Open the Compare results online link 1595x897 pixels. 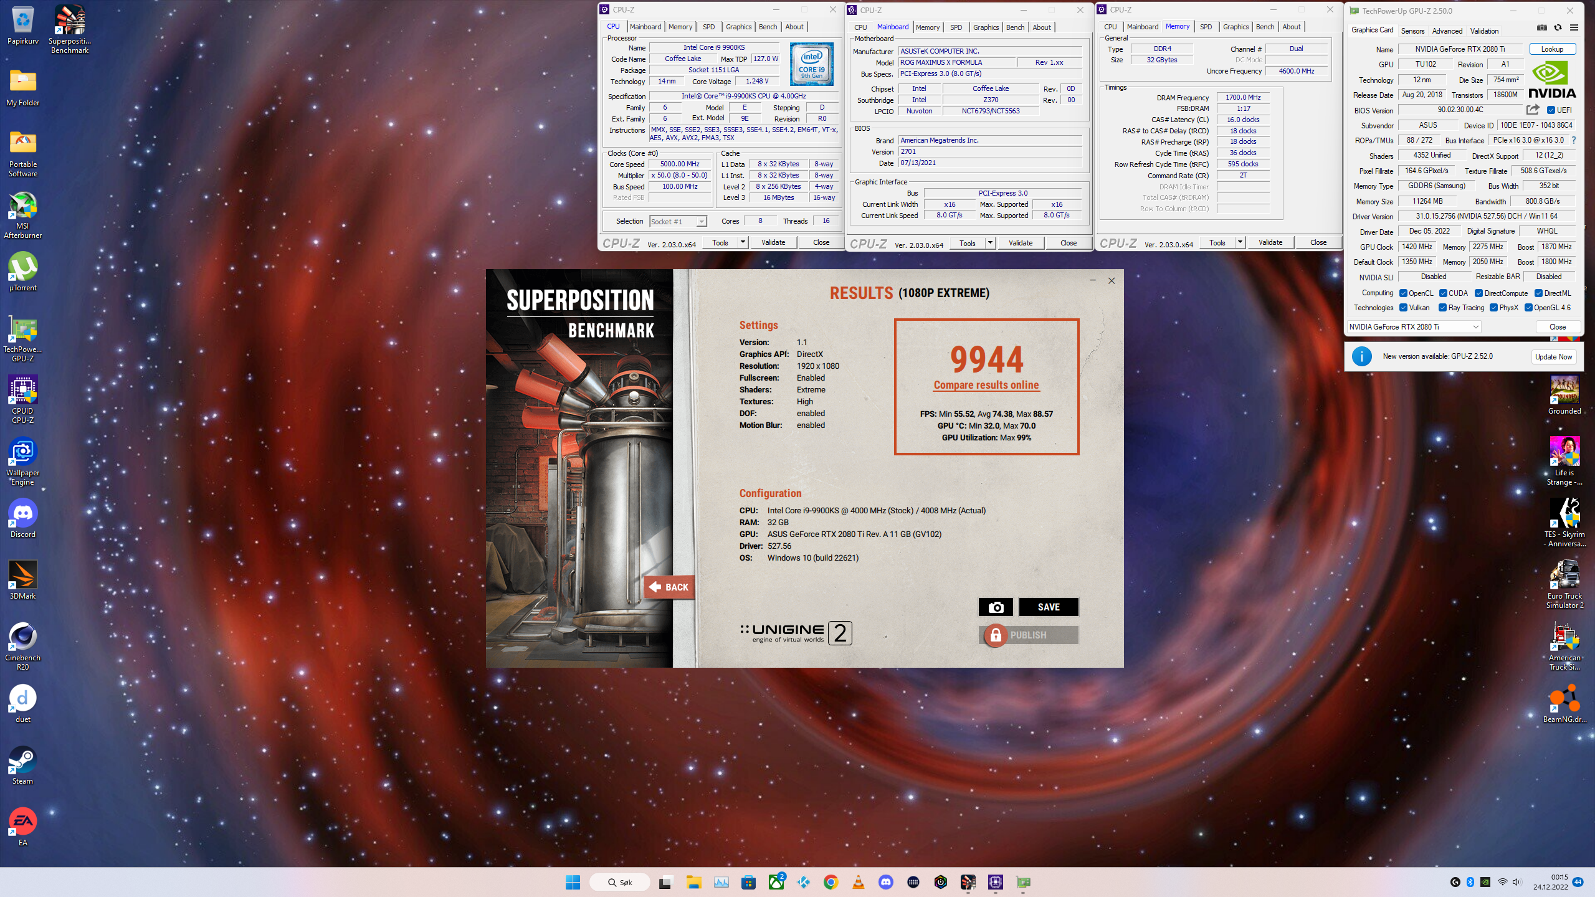point(986,385)
